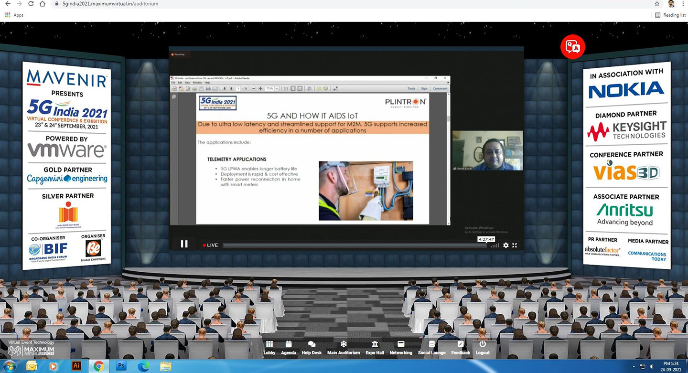Image resolution: width=688 pixels, height=373 pixels.
Task: Open the Networking section
Action: click(401, 348)
